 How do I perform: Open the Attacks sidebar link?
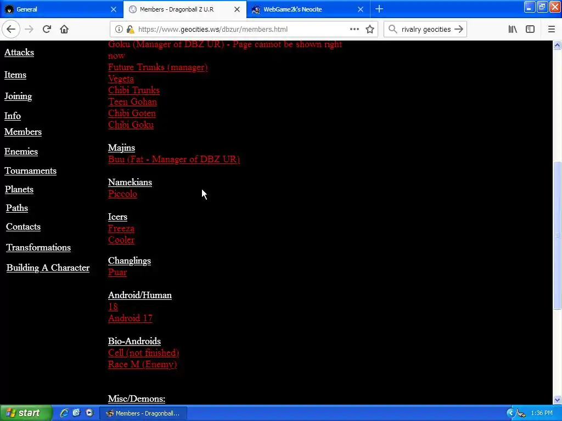19,52
